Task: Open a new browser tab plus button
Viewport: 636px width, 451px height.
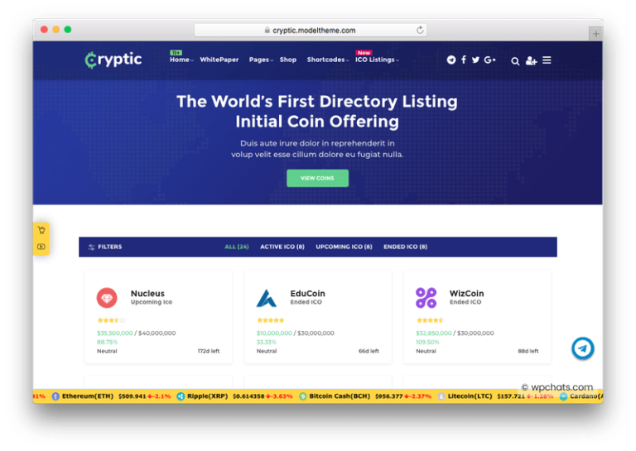Action: tap(595, 34)
